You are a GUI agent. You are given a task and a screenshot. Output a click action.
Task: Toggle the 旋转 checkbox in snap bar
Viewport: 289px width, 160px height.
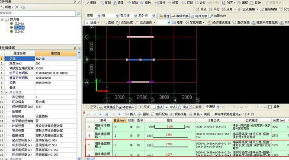coord(270,107)
